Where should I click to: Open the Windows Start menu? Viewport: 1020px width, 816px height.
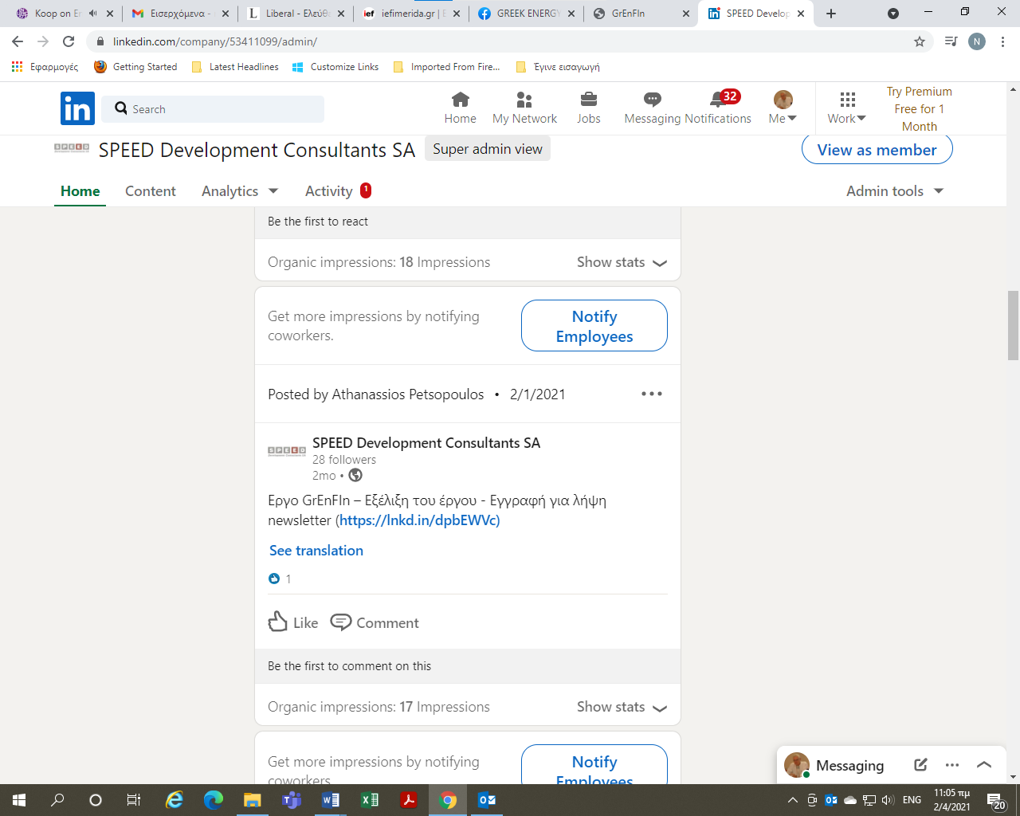point(19,800)
